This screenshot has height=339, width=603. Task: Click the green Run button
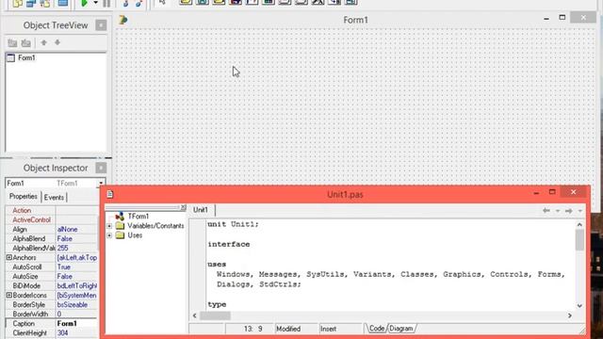(x=84, y=3)
